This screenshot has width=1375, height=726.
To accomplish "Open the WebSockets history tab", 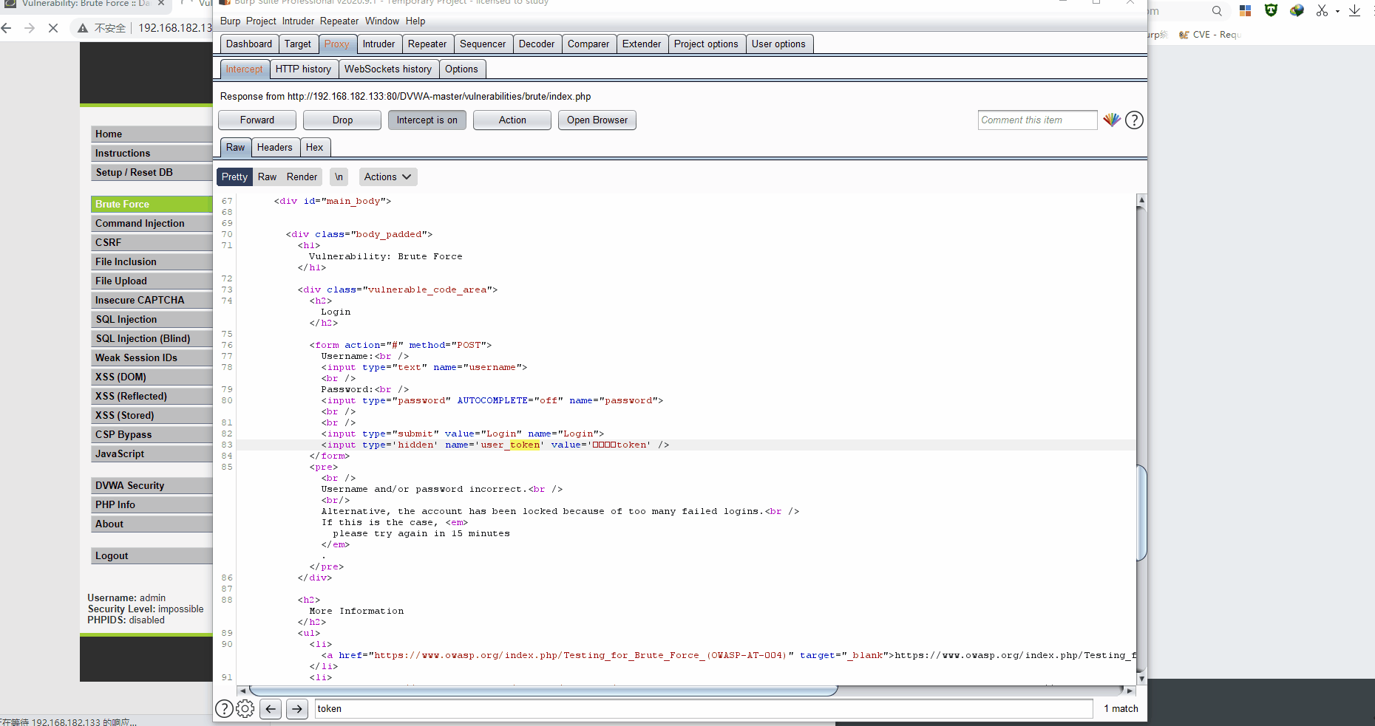I will (x=388, y=69).
